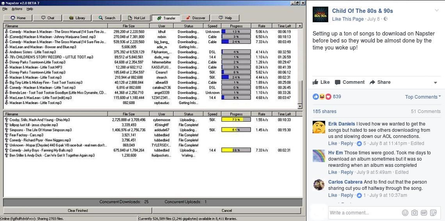Click the emoji icon in comment box

[405, 213]
